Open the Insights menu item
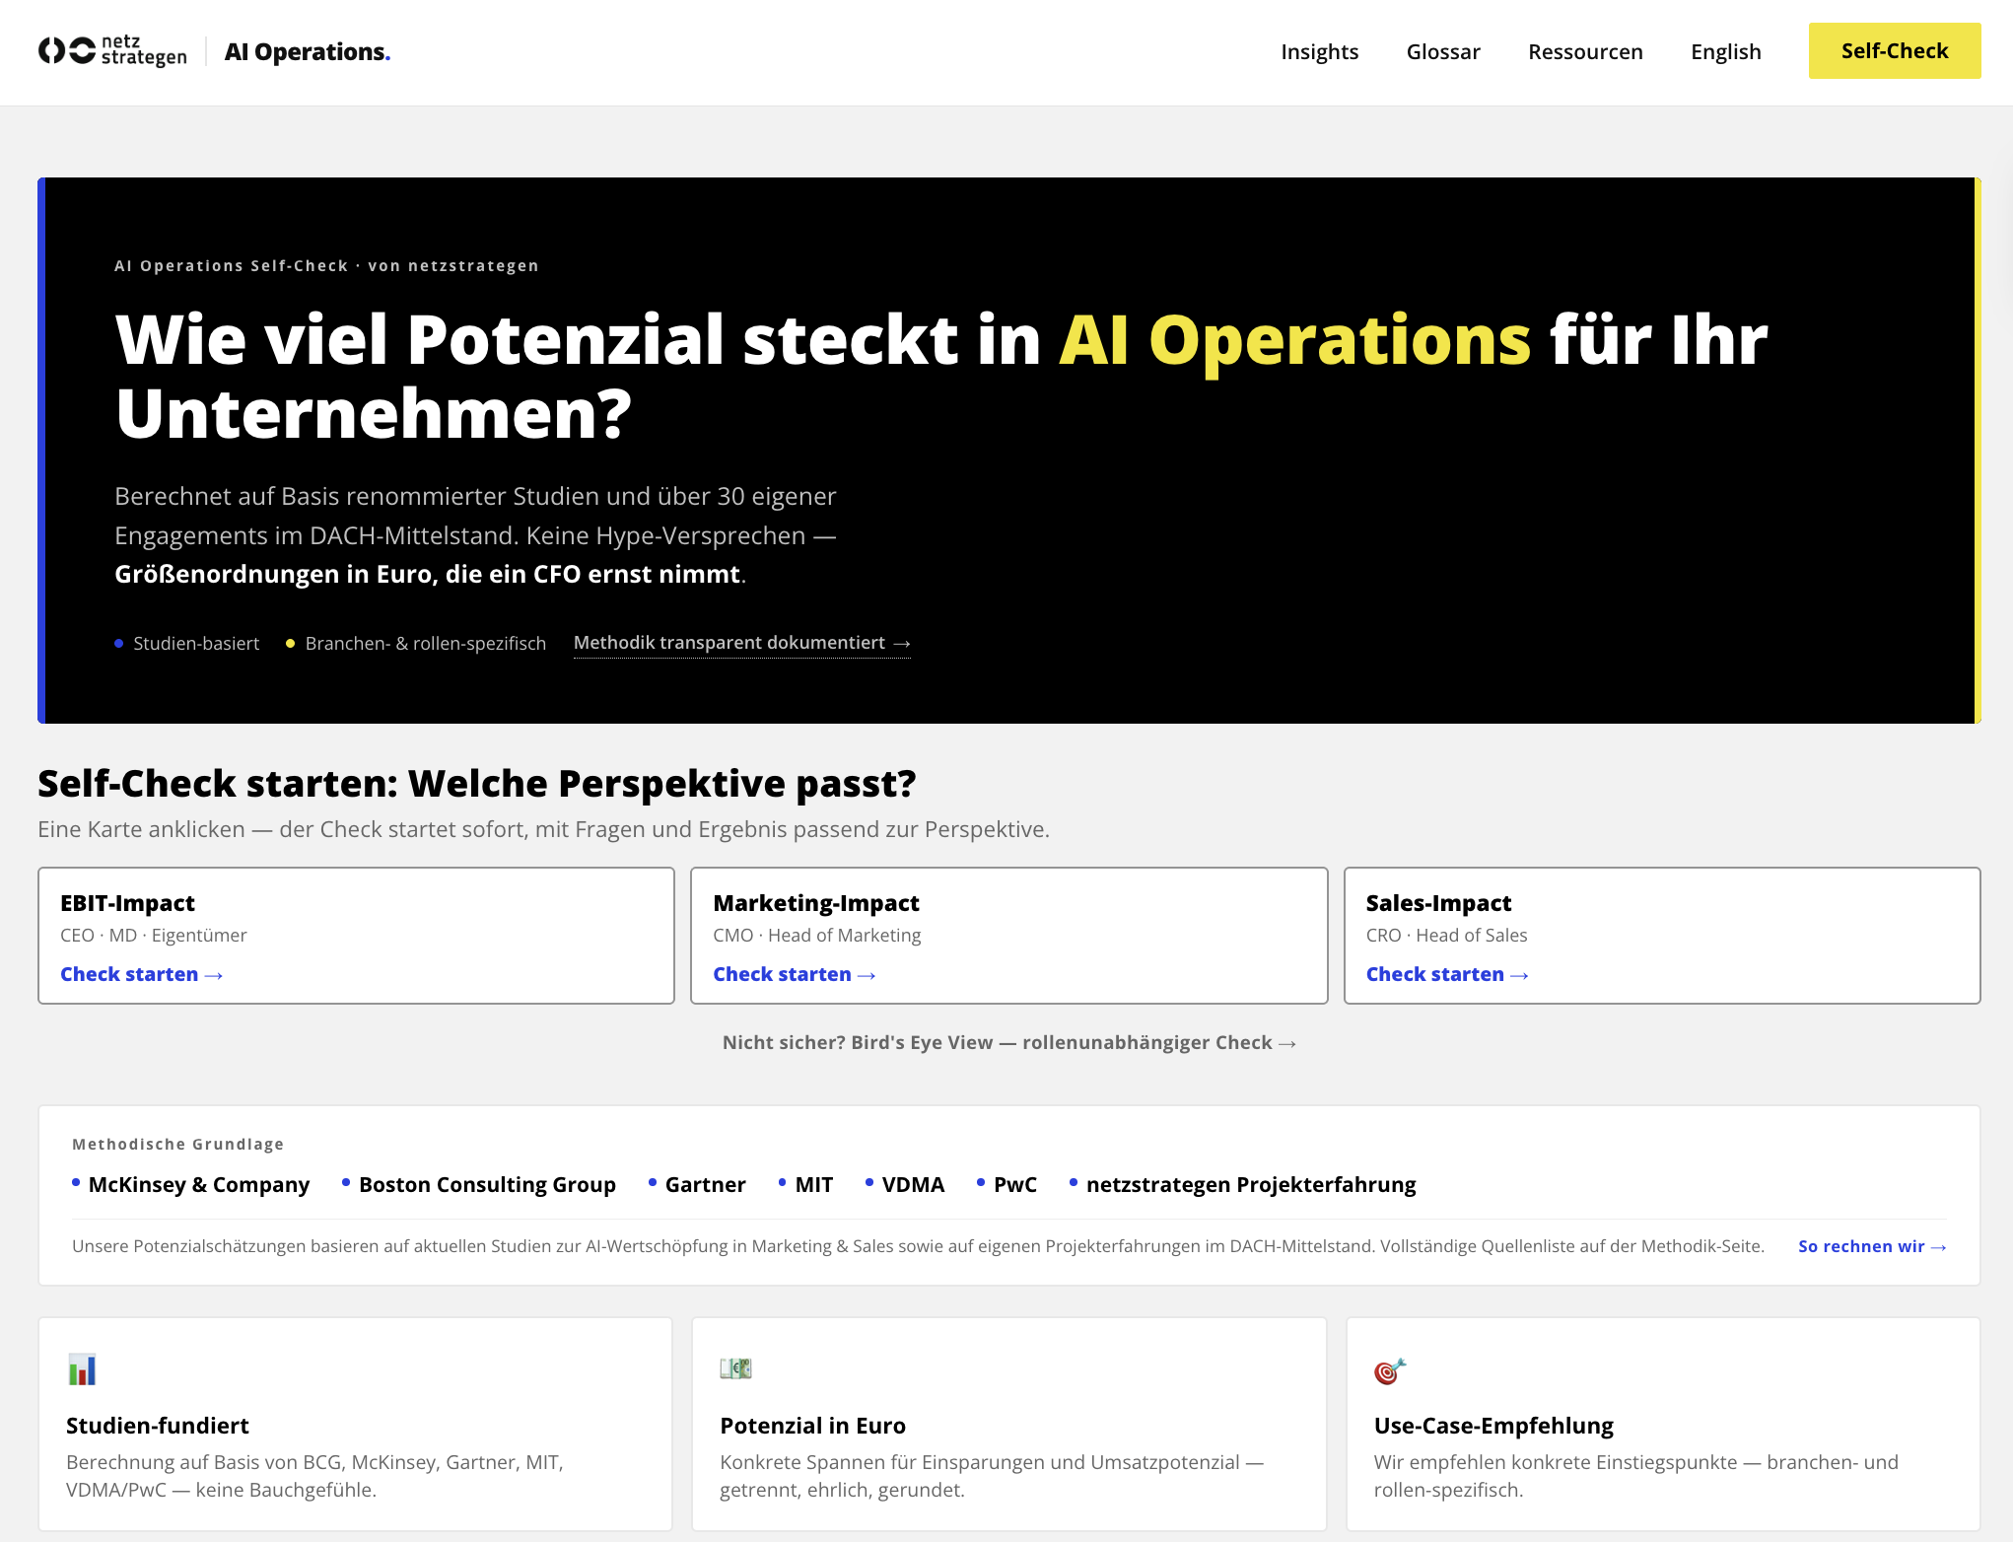 1319,51
